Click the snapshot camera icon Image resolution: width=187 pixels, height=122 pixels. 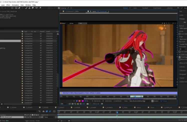point(87,104)
